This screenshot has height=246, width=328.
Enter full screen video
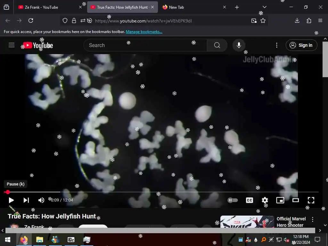tap(311, 201)
